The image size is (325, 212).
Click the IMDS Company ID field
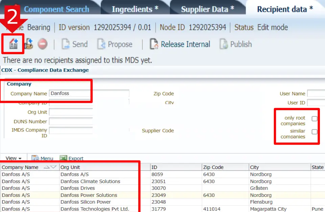pyautogui.click(x=71, y=130)
